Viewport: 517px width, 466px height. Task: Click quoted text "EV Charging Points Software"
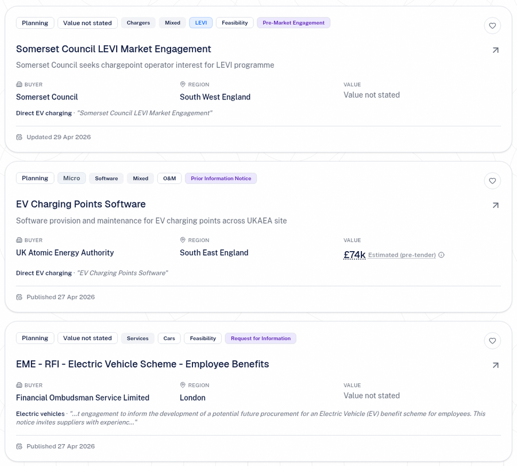pos(122,273)
